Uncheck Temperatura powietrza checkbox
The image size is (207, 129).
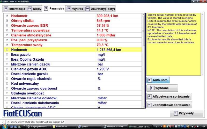coord(7,30)
